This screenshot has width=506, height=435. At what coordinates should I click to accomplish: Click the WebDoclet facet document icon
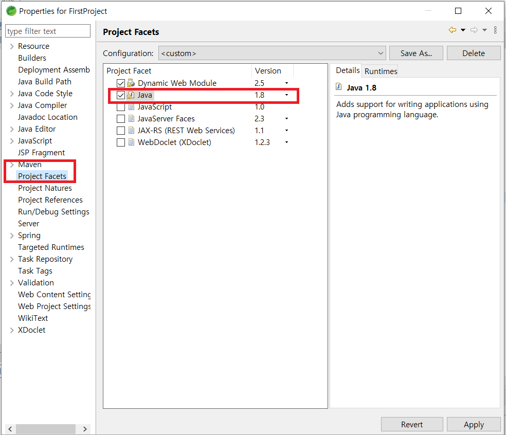click(x=131, y=142)
